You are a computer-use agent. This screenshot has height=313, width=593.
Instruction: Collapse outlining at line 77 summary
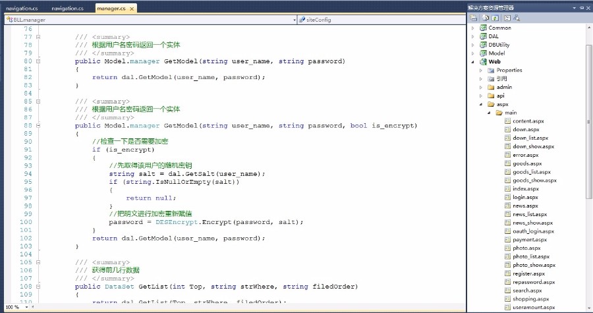[x=38, y=37]
